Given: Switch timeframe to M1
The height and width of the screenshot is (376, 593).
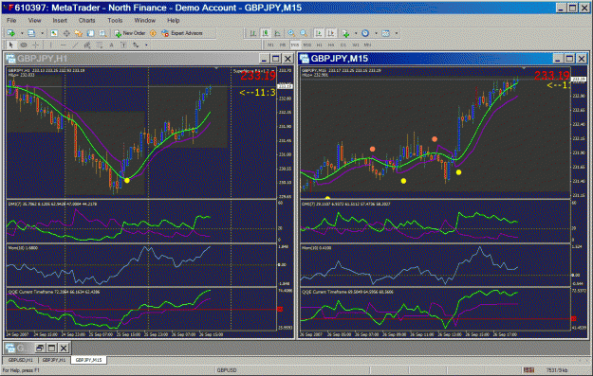Looking at the screenshot, I should 270,45.
